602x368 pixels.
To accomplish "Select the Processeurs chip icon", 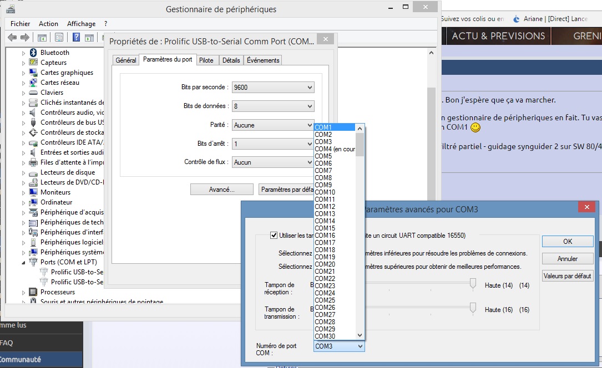I will 33,292.
